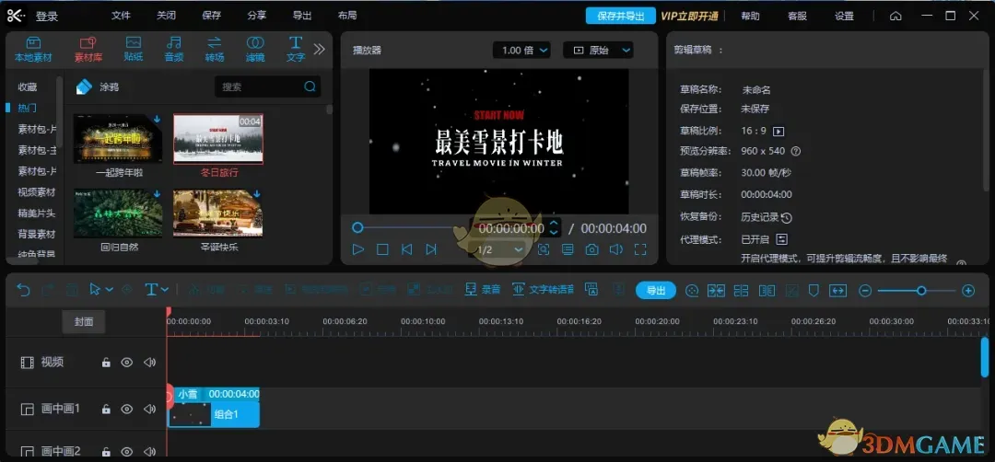Open the 分享 menu
995x462 pixels.
(x=257, y=16)
